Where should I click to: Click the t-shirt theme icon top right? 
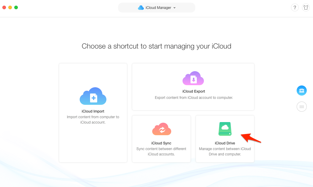306,7
